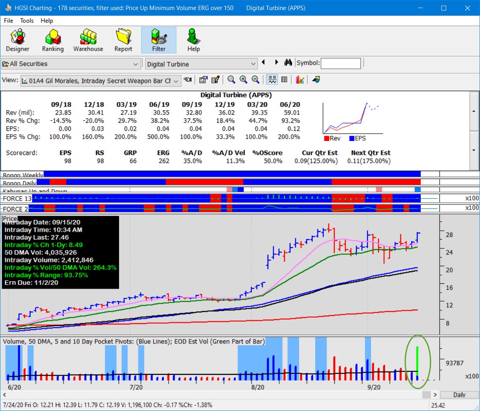Click the red Rev legend swatch

[327, 138]
